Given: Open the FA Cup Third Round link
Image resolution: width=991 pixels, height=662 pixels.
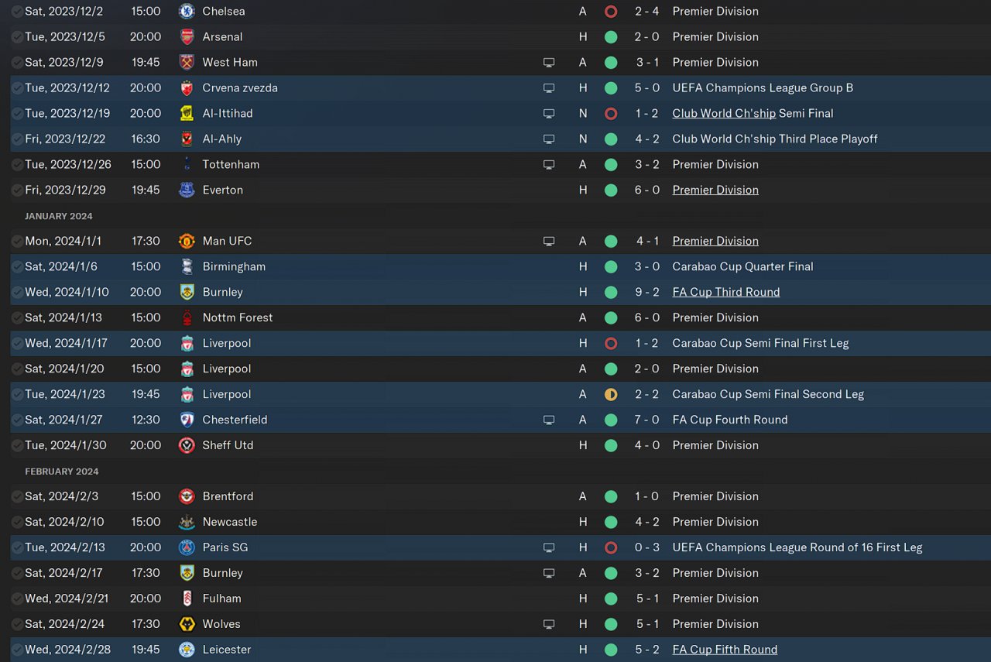Looking at the screenshot, I should (x=726, y=292).
